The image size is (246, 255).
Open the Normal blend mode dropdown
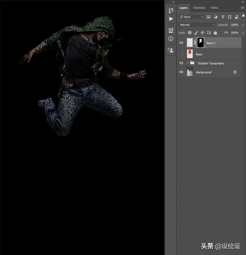(x=197, y=25)
